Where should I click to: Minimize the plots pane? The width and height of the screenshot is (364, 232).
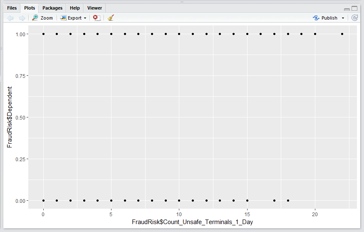(347, 9)
